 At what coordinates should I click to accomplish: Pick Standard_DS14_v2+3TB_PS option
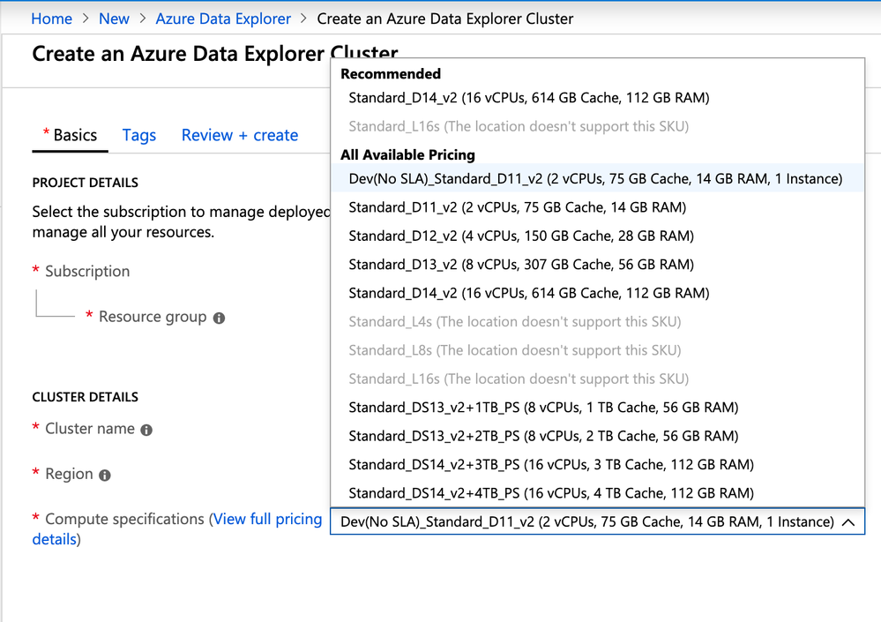pyautogui.click(x=597, y=465)
